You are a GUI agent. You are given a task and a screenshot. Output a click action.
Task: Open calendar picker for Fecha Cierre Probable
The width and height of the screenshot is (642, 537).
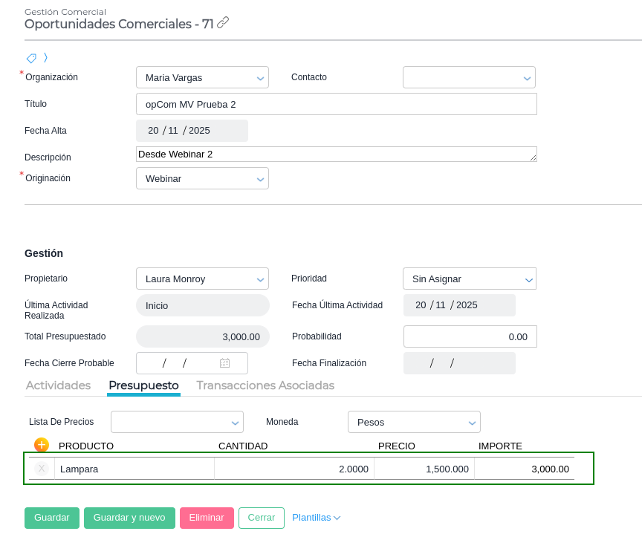click(x=224, y=363)
